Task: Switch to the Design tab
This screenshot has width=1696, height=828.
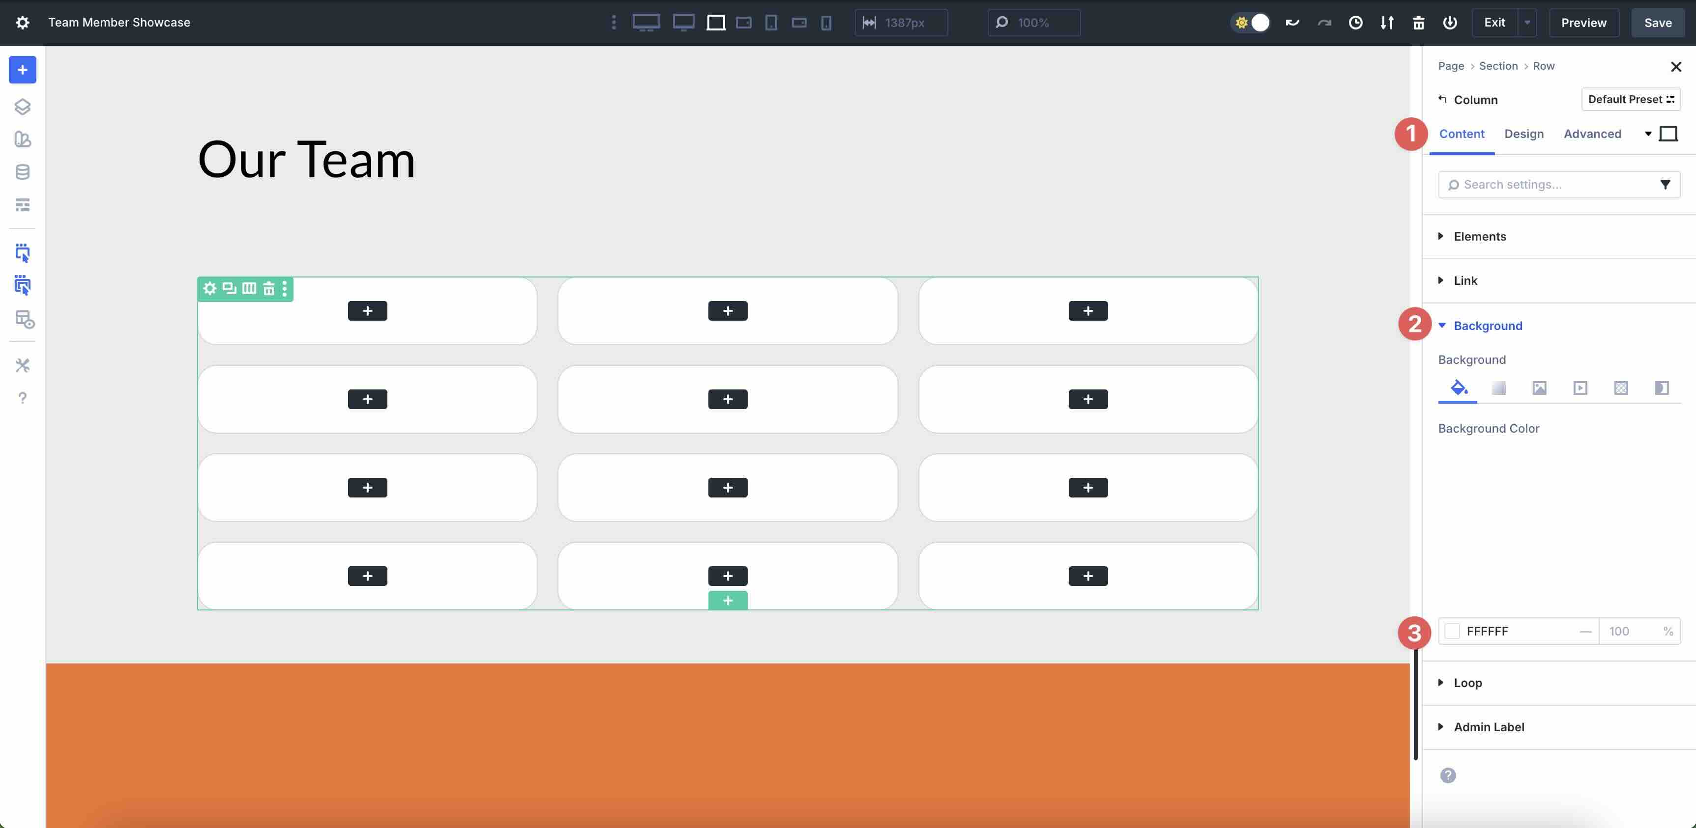Action: point(1524,134)
